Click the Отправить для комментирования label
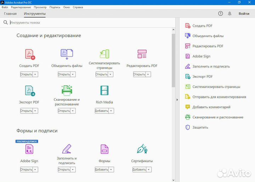Screen dimensions: 255x182 click(219, 97)
